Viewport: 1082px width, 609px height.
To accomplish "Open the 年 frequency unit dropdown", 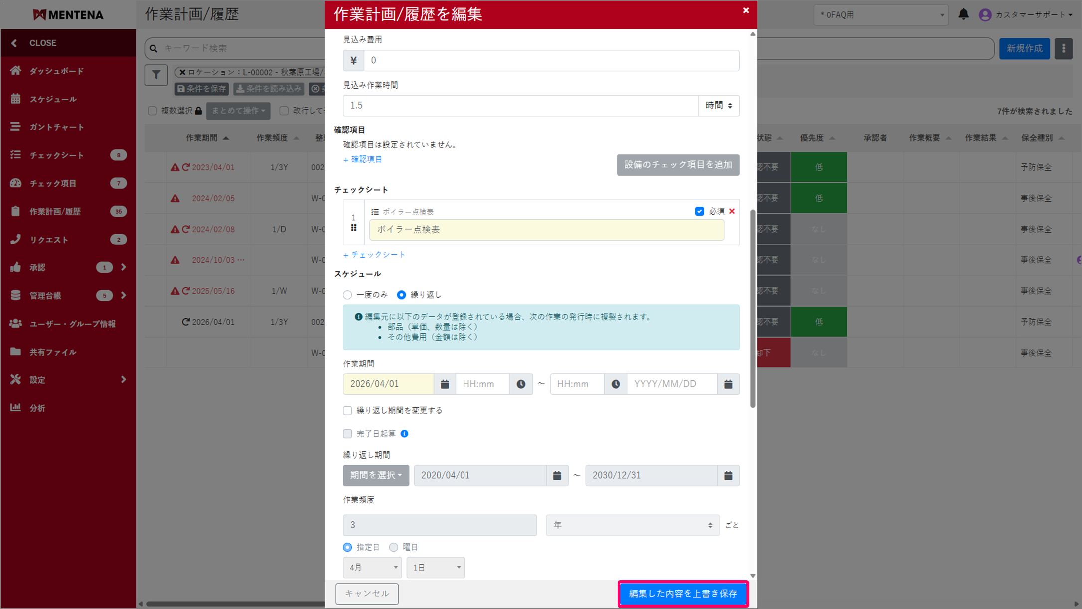I will click(x=632, y=525).
